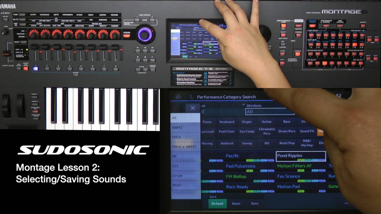The image size is (381, 214).
Task: Choose All in the attribute list
Action: point(185,118)
